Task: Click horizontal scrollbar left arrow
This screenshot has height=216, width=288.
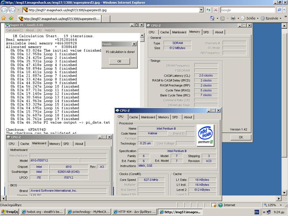Action: click(x=3, y=198)
